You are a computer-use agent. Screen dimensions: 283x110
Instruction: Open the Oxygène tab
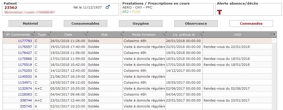coord(141,24)
